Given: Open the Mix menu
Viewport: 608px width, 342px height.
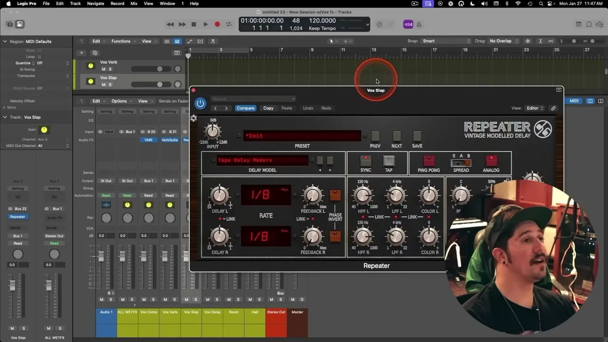Looking at the screenshot, I should 134,3.
